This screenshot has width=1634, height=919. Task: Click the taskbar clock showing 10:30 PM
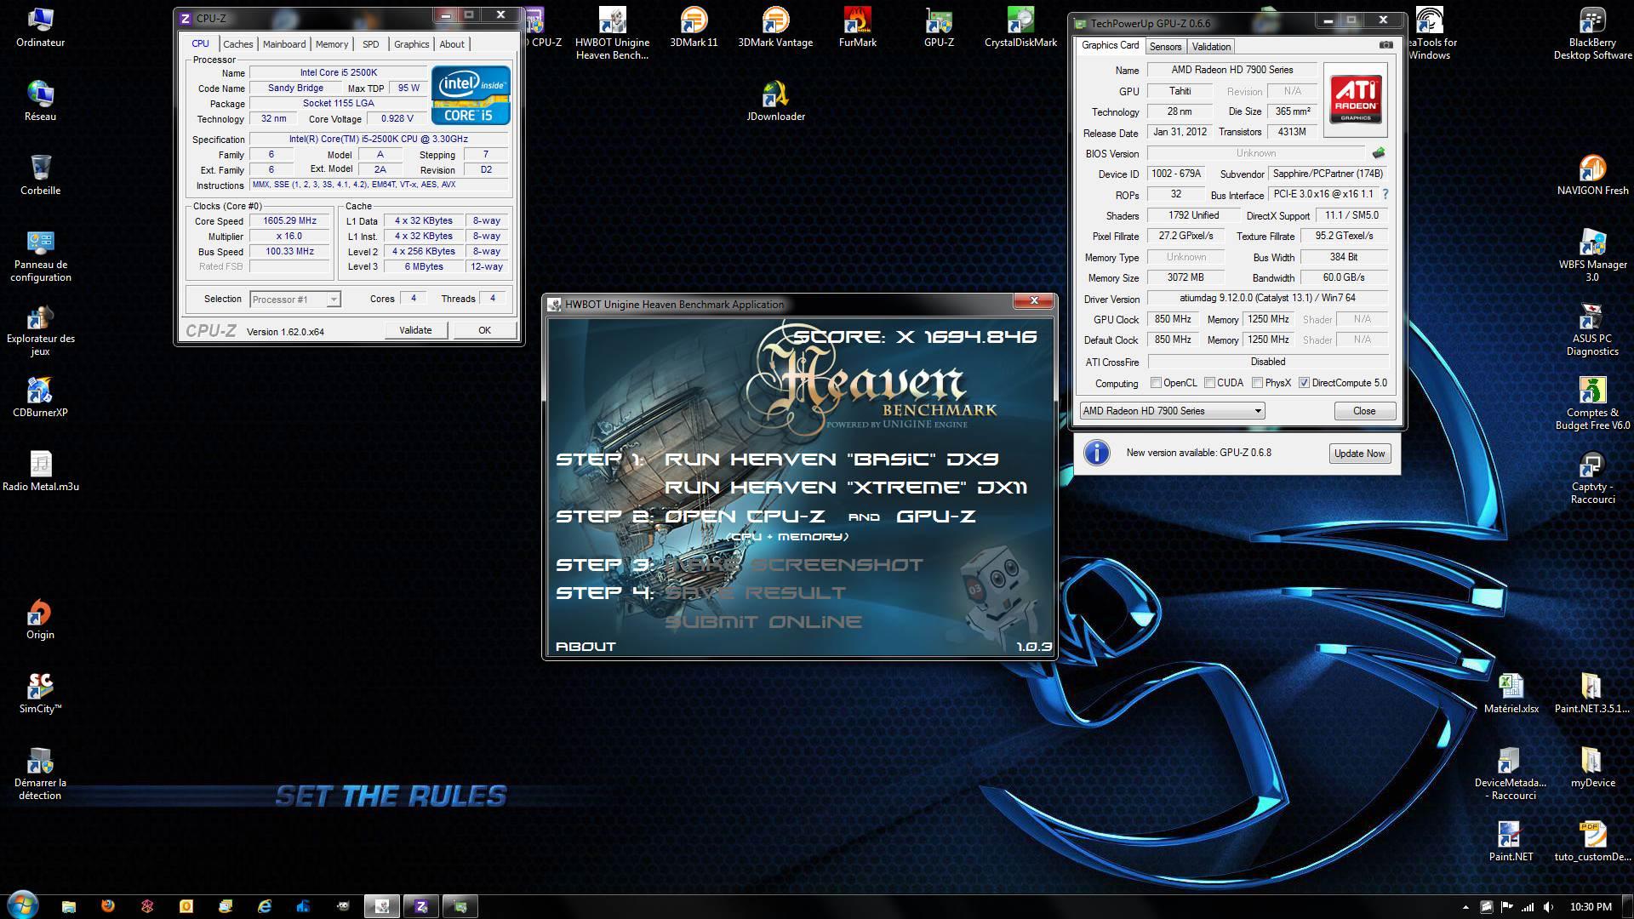tap(1591, 907)
